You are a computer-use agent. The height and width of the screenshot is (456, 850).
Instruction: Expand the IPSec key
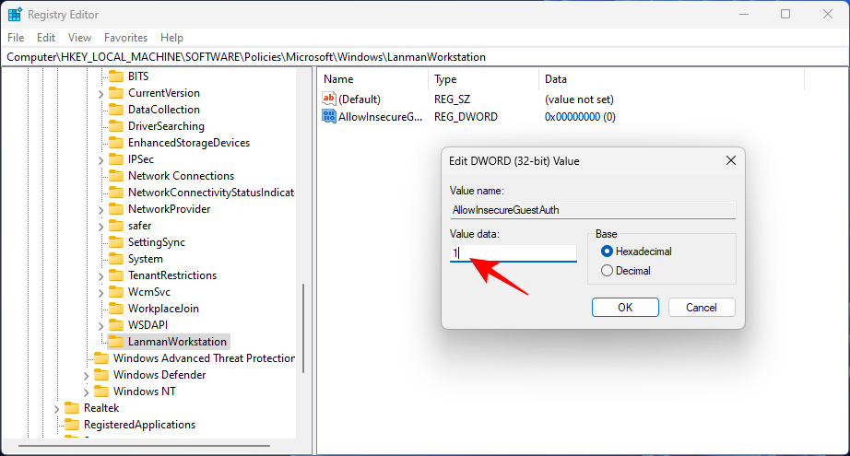pos(100,160)
